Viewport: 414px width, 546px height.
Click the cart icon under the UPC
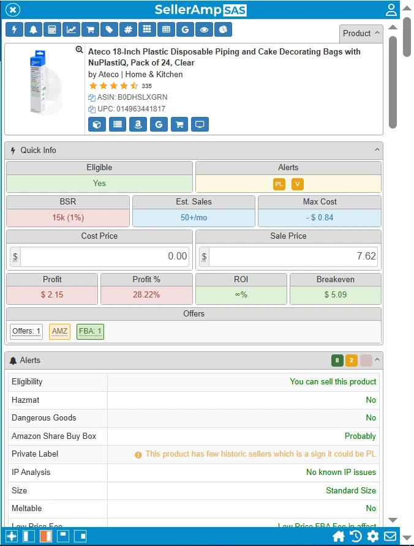pyautogui.click(x=179, y=124)
